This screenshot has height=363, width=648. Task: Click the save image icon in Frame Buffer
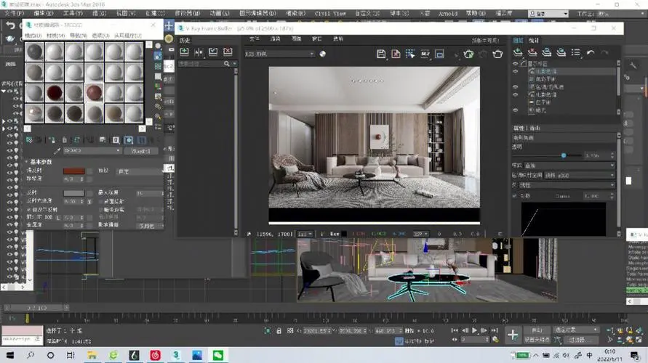click(x=380, y=54)
